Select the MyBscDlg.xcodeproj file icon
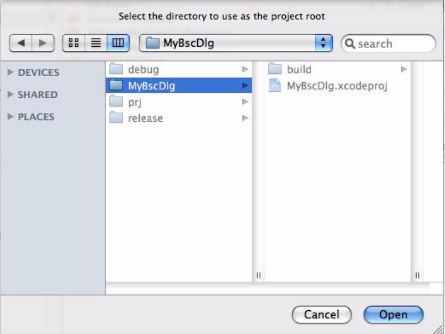445x334 pixels. tap(275, 85)
